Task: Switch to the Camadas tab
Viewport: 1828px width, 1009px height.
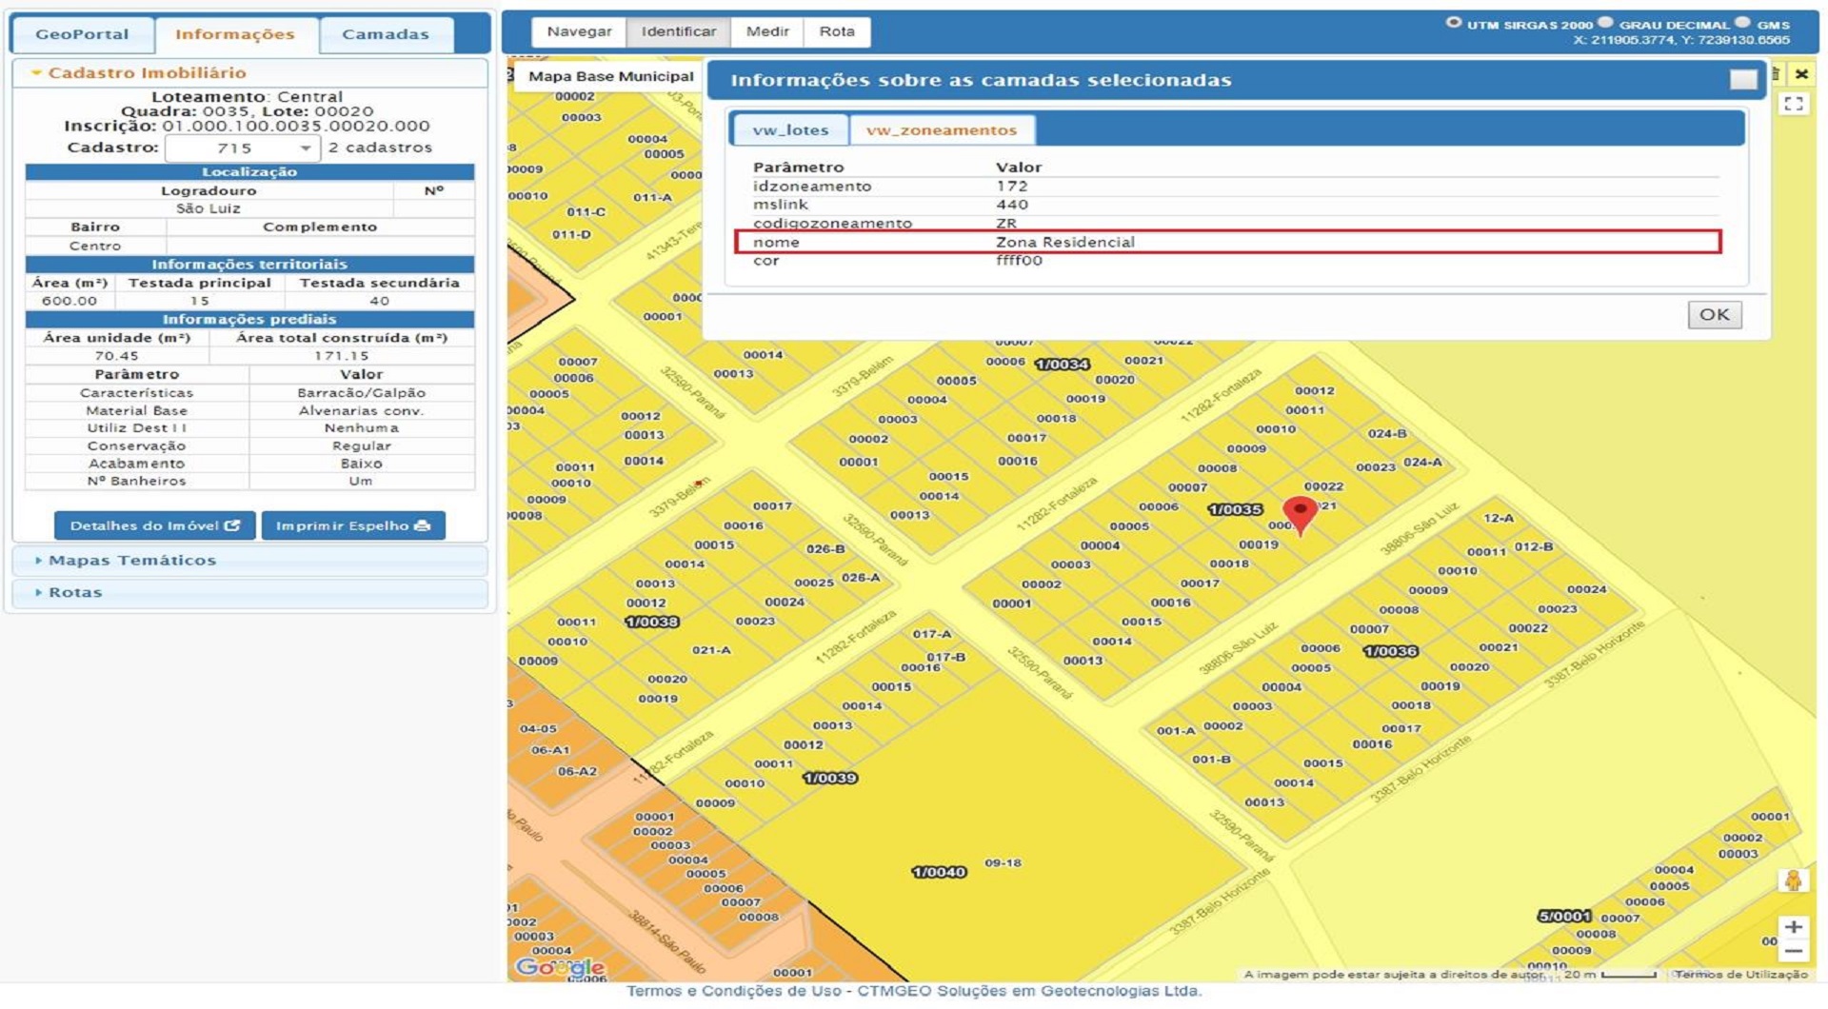Action: pos(386,34)
